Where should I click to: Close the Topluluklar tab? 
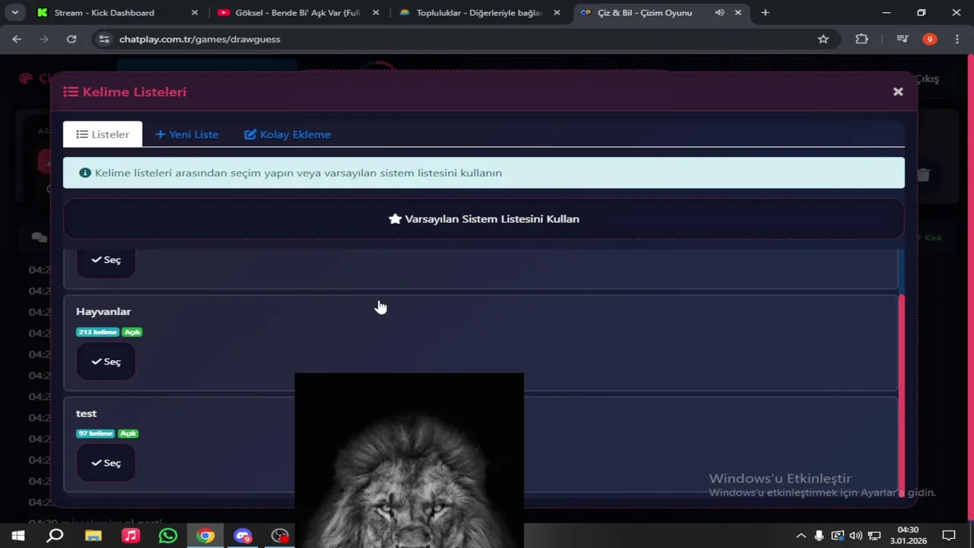click(557, 12)
